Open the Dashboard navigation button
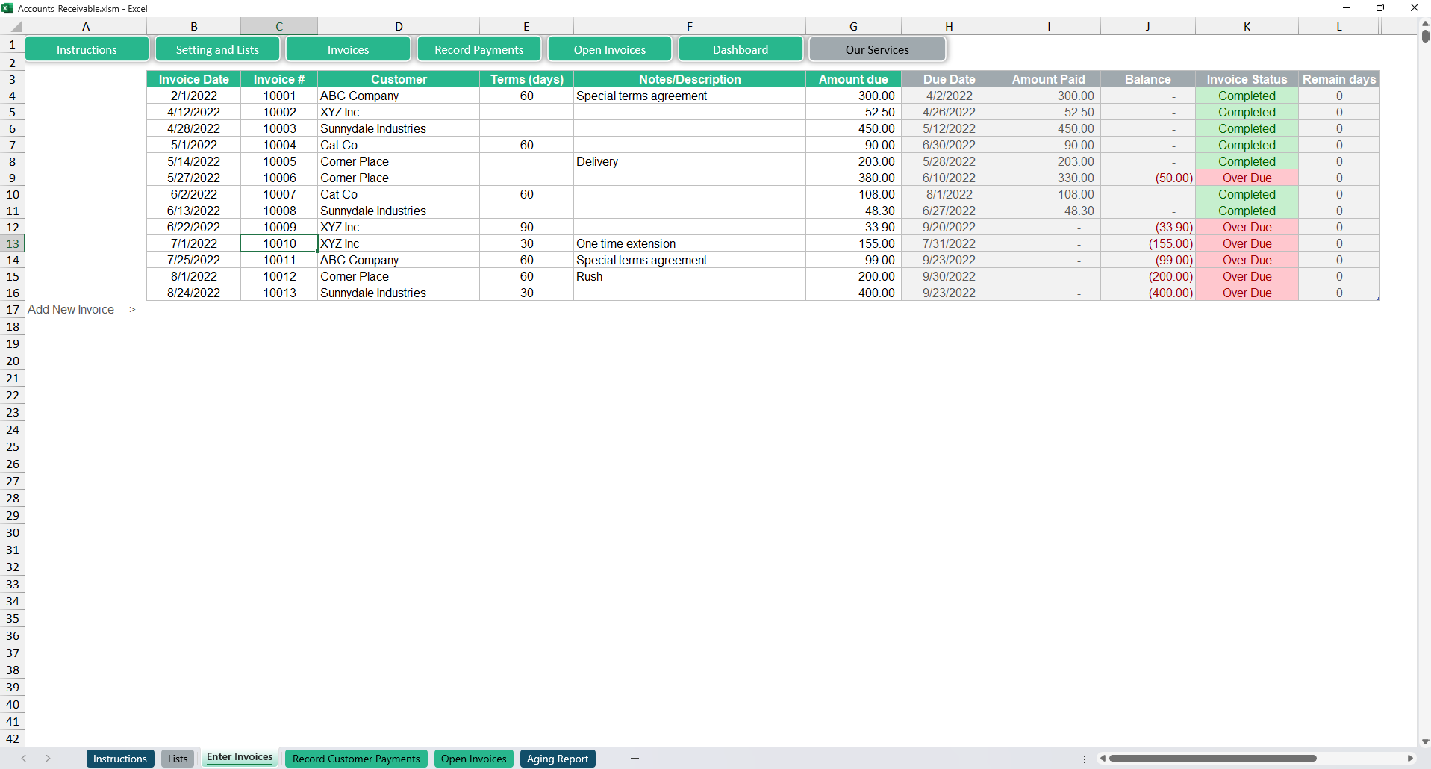The image size is (1431, 769). point(740,49)
